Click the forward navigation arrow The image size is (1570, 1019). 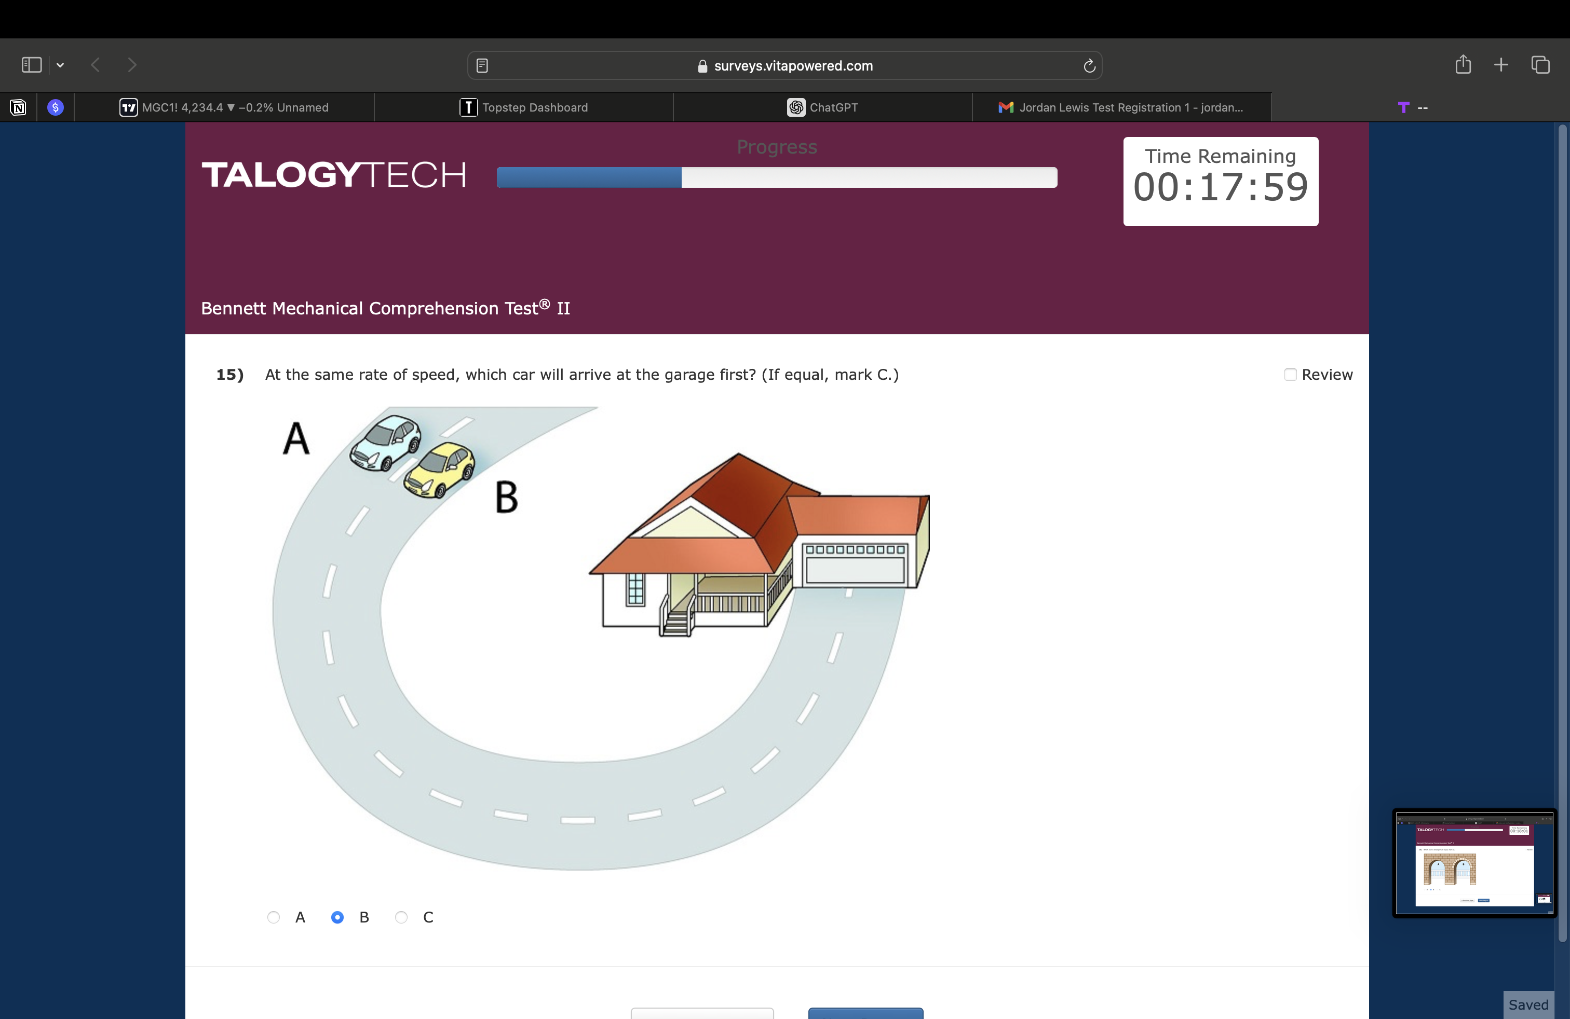pos(132,64)
